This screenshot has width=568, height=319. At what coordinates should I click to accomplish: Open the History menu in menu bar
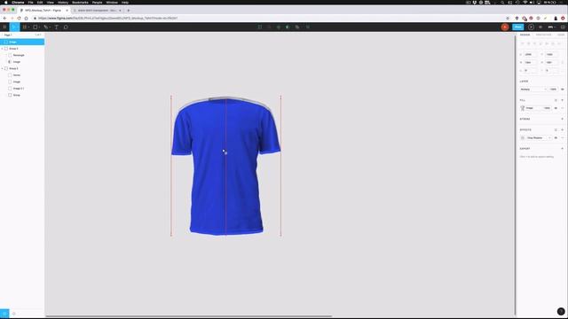tap(63, 2)
